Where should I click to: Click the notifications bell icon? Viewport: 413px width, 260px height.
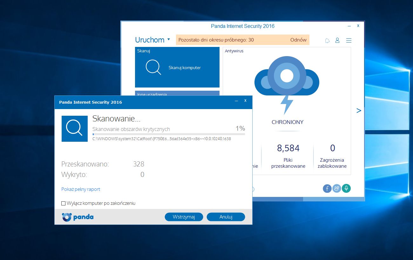click(x=327, y=41)
